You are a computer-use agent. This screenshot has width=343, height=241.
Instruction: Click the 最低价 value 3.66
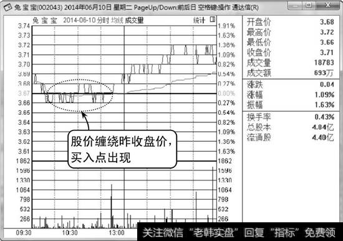point(327,42)
